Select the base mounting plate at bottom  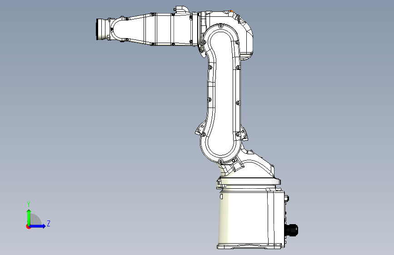click(249, 247)
